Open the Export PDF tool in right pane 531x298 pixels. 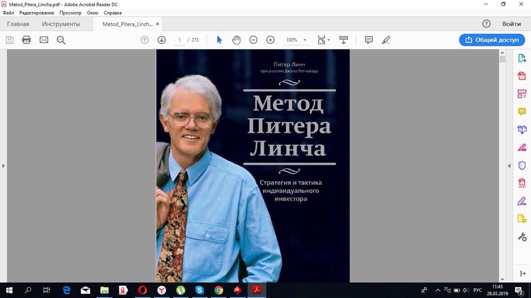[x=522, y=58]
